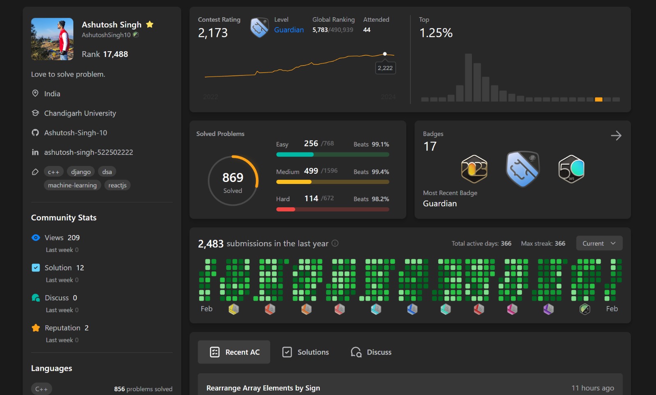Viewport: 656px width, 395px height.
Task: Click the last green monthly badge before Feb
Action: pos(585,309)
